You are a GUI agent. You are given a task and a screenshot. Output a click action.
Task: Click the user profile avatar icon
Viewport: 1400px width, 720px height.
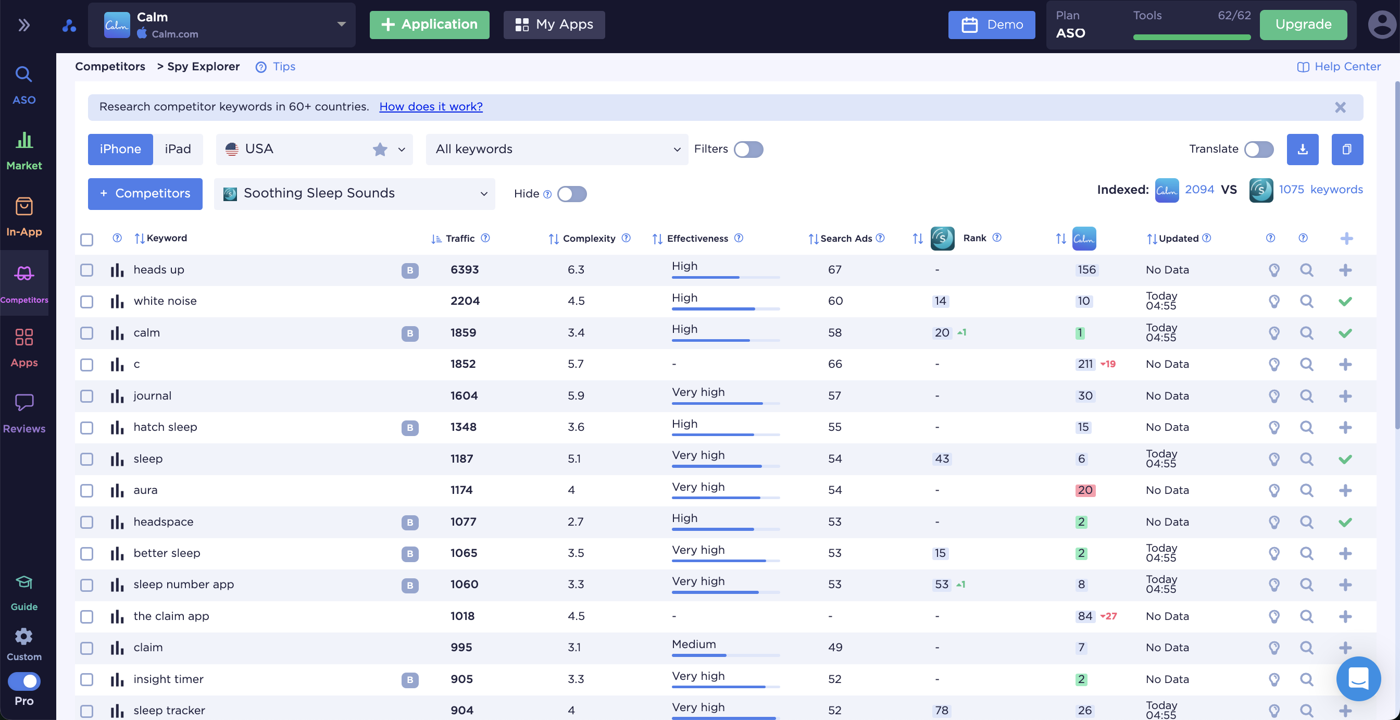click(1382, 25)
